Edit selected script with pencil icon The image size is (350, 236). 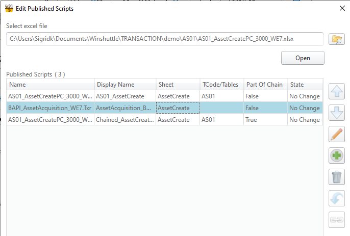(337, 134)
